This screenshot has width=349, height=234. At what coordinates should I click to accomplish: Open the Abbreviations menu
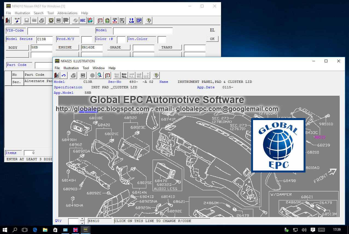[x=68, y=13]
